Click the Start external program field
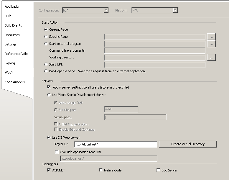 pyautogui.click(x=155, y=44)
